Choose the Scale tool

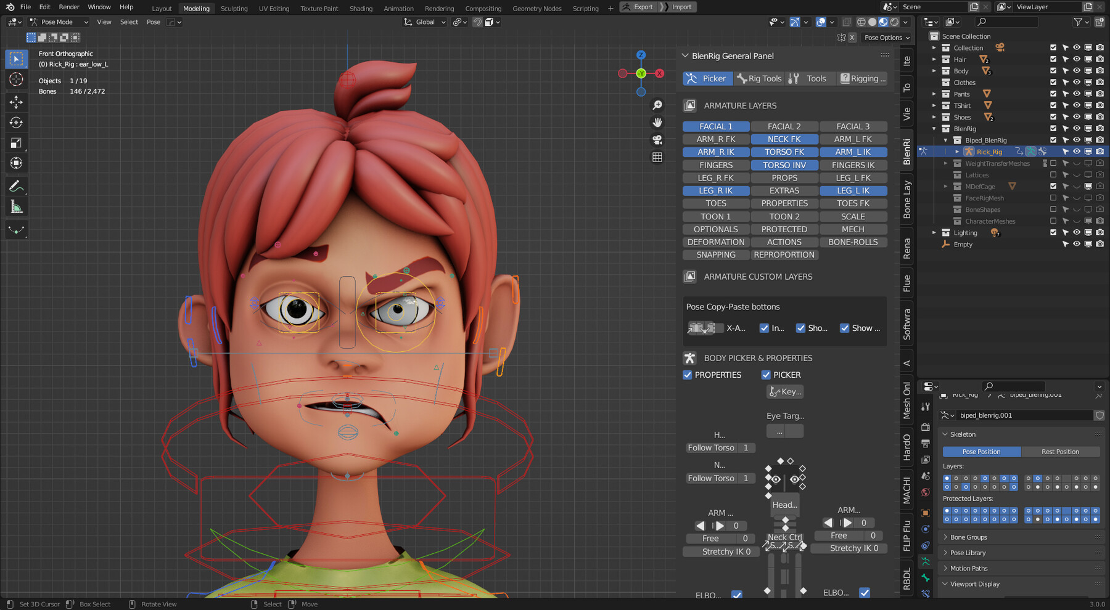pos(17,144)
